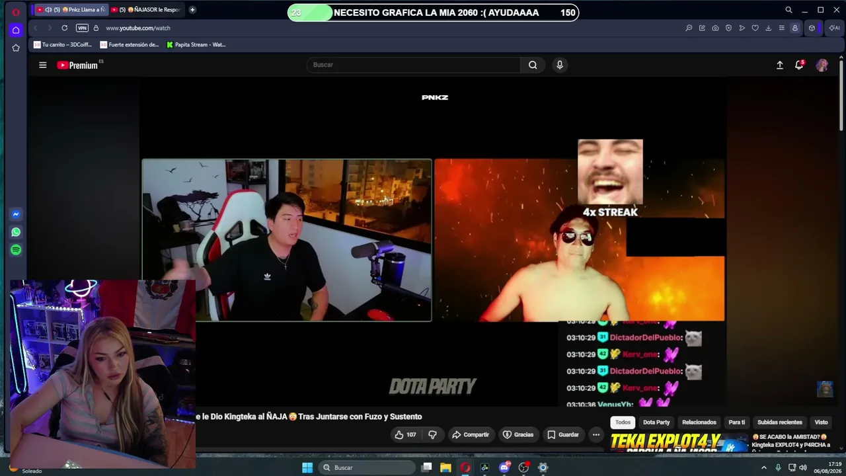The image size is (846, 476).
Task: Go to the YouTube Premium home logo
Action: pyautogui.click(x=77, y=65)
